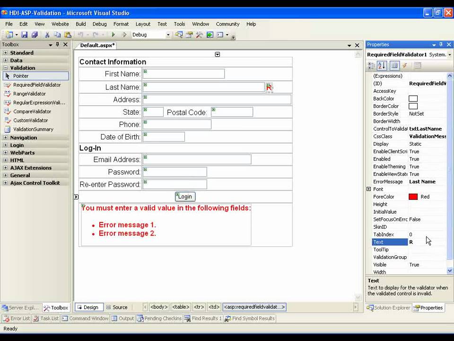Select RangeValidator in the Toolbox
Screen dimensions: 454x341
tap(29, 94)
